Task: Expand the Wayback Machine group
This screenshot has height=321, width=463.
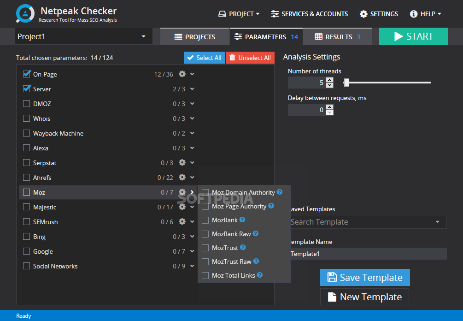Action: click(x=192, y=133)
